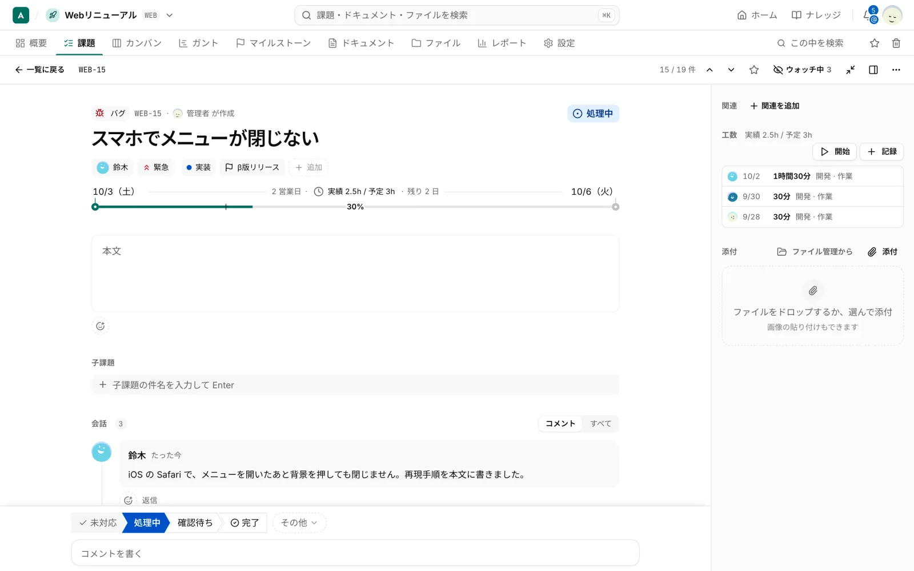Open the その他 status dropdown

[x=299, y=522]
